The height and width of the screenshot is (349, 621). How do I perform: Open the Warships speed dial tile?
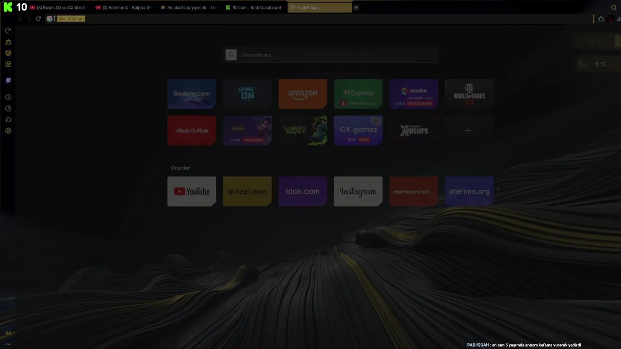click(x=414, y=130)
